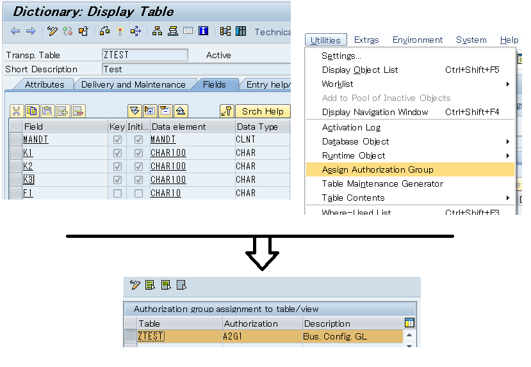Click the scroll up arrow in authorization table
531x367 pixels.
[x=409, y=335]
